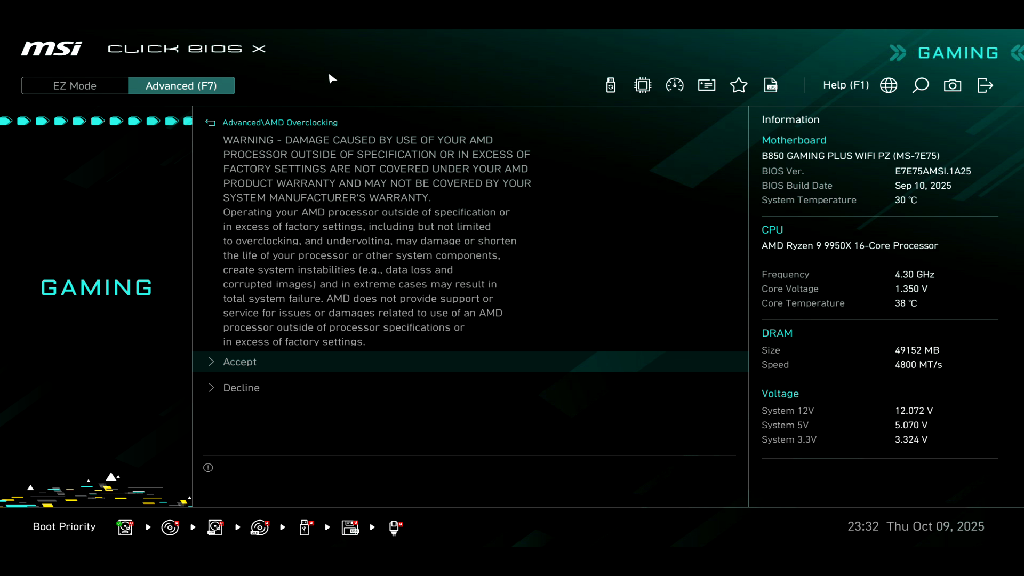Click the hardware info card icon
Viewport: 1024px width, 576px height.
click(x=707, y=85)
